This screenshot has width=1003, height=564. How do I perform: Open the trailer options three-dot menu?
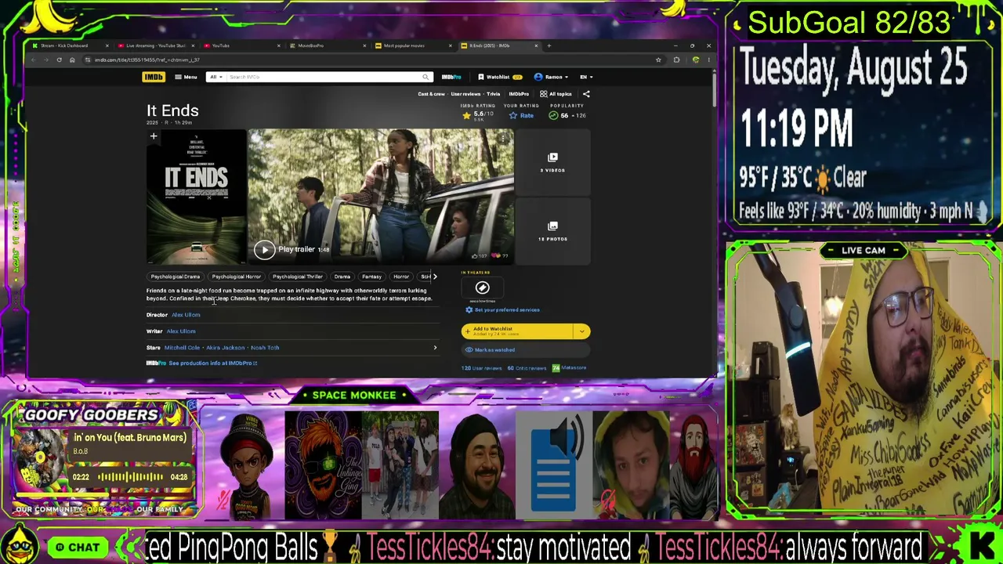tap(504, 138)
